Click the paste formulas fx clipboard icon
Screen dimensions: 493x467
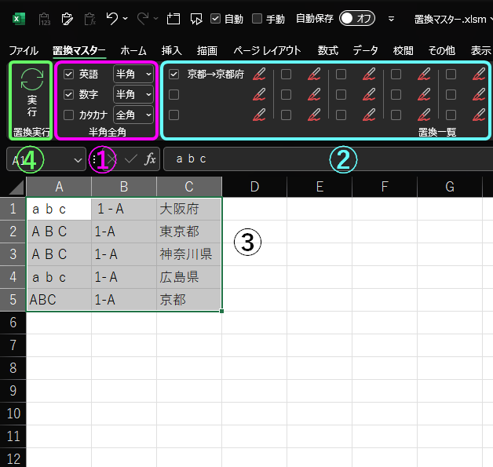[89, 19]
